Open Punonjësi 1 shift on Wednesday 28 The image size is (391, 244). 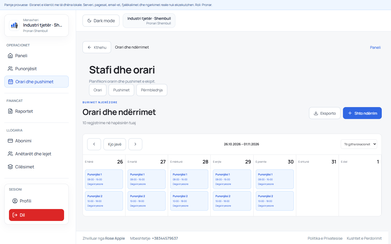[x=189, y=179]
